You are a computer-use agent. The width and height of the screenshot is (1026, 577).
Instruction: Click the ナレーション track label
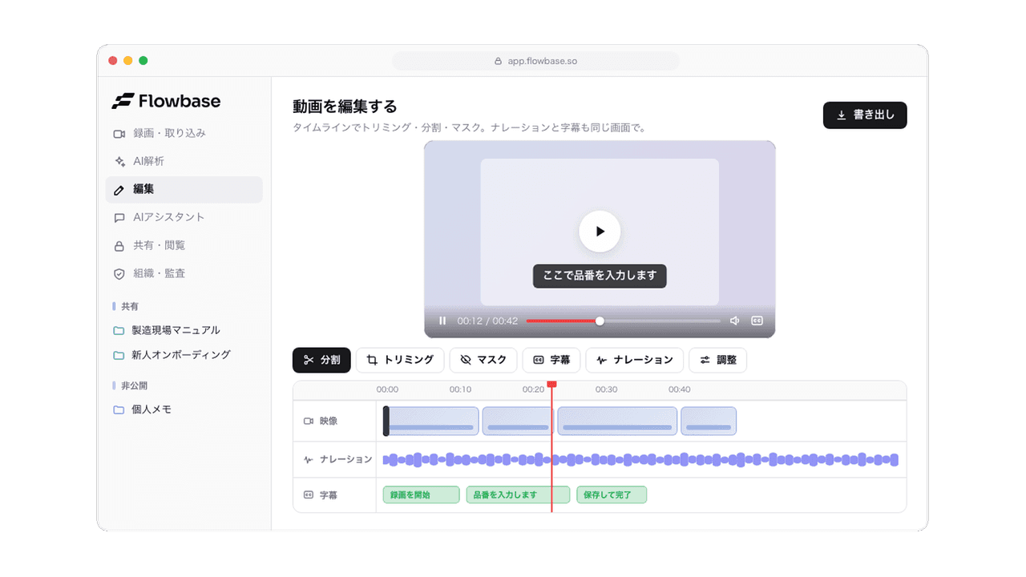(x=337, y=460)
